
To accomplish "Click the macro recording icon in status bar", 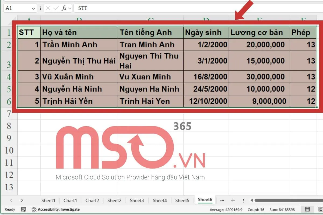I will coord(23,209).
